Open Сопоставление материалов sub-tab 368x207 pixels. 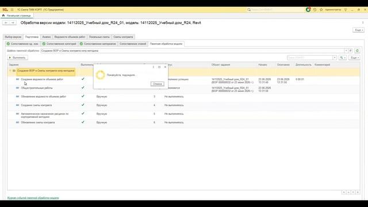coord(98,44)
